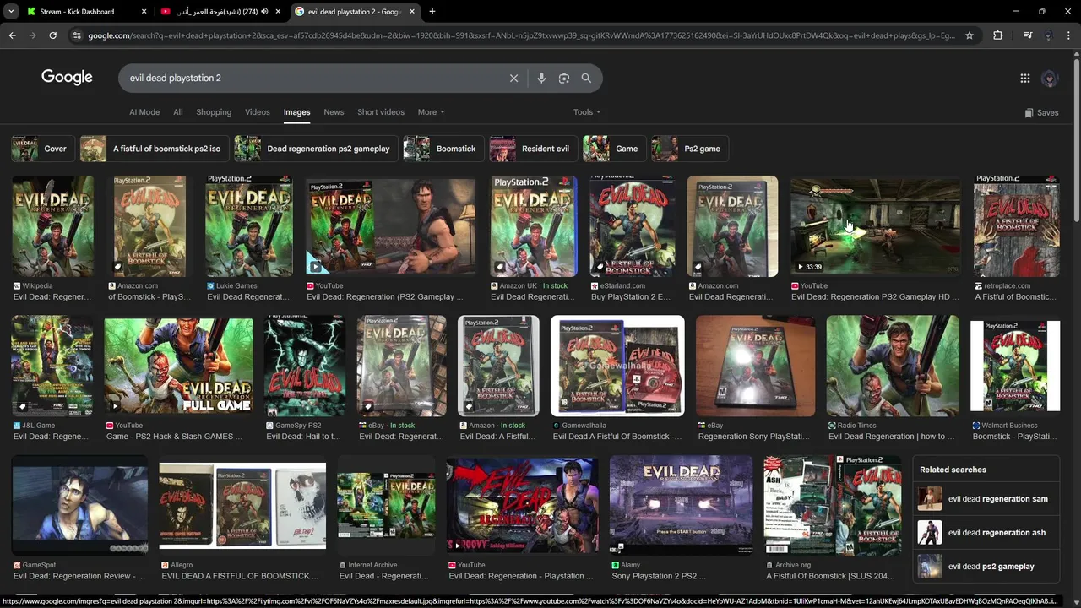Click the browser address bar URL

pyautogui.click(x=522, y=35)
